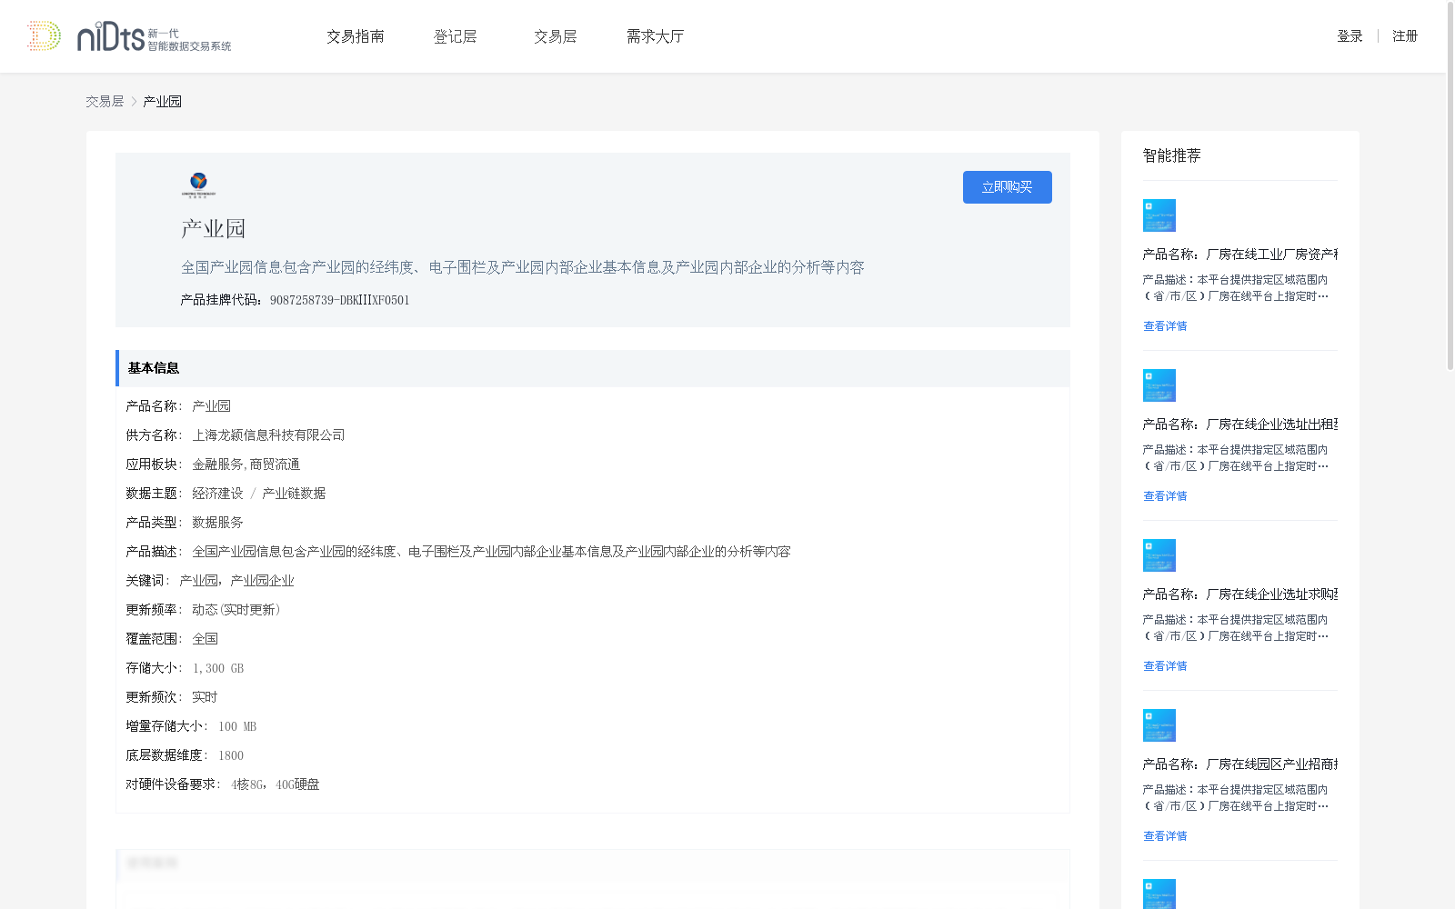The height and width of the screenshot is (909, 1455).
Task: Click the 100 MB incremental storage value
Action: 237,726
